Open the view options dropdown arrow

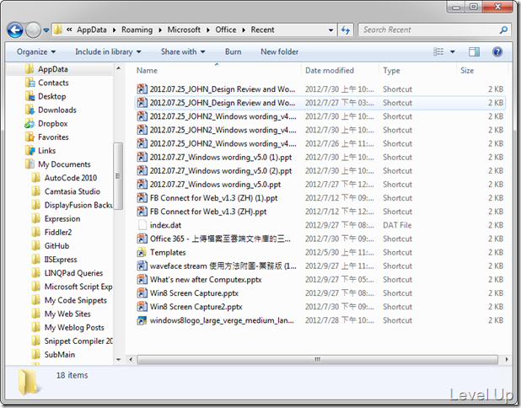[453, 51]
